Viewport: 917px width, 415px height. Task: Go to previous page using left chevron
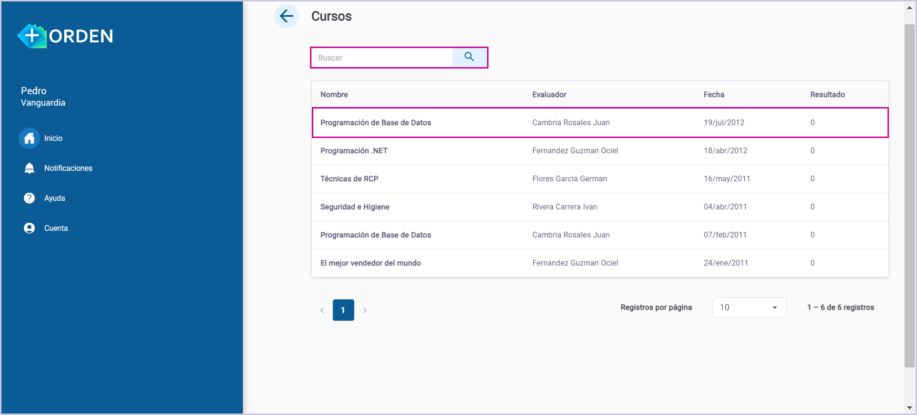pos(322,310)
